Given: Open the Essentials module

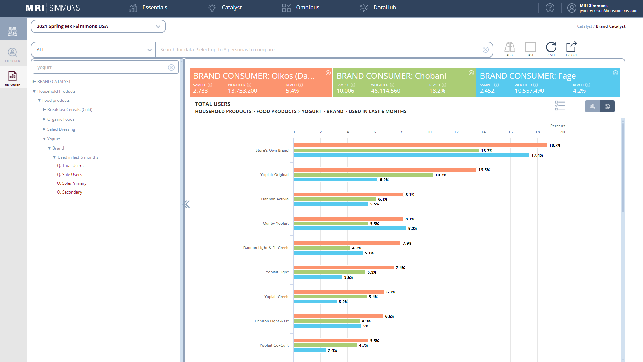Looking at the screenshot, I should pyautogui.click(x=148, y=7).
